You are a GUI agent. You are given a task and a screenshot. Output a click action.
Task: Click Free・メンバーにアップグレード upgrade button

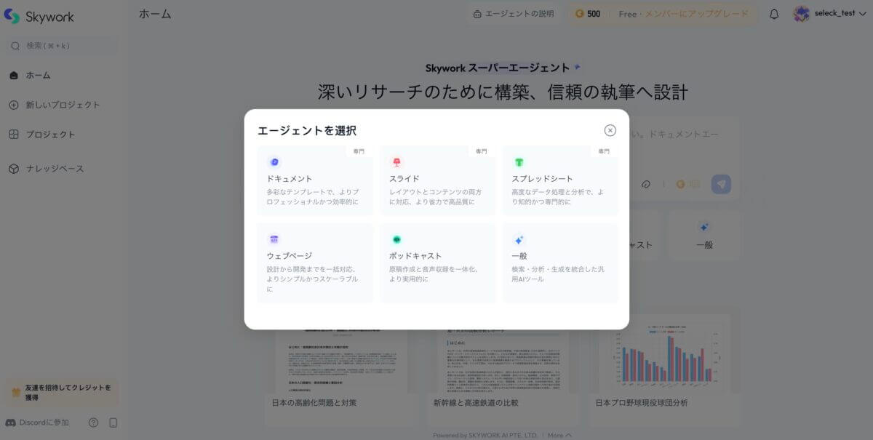pyautogui.click(x=683, y=14)
